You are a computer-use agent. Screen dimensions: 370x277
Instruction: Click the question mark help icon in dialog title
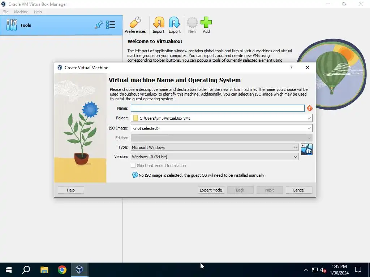click(291, 67)
